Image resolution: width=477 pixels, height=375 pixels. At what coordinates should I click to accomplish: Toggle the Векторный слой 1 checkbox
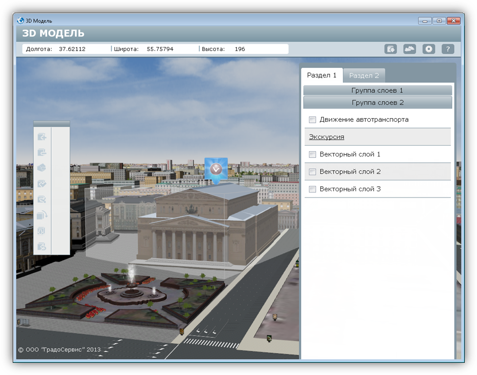tap(312, 154)
